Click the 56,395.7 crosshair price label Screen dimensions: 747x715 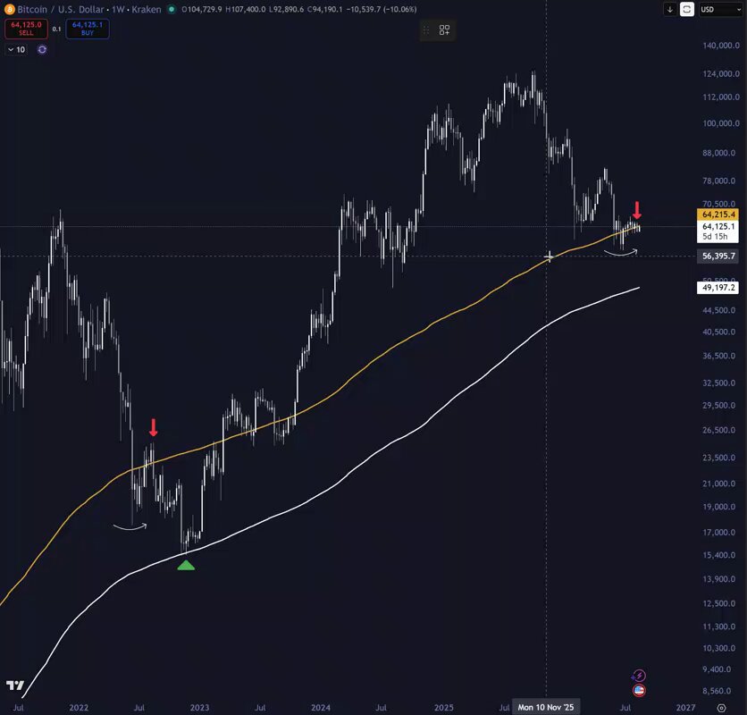pyautogui.click(x=718, y=256)
